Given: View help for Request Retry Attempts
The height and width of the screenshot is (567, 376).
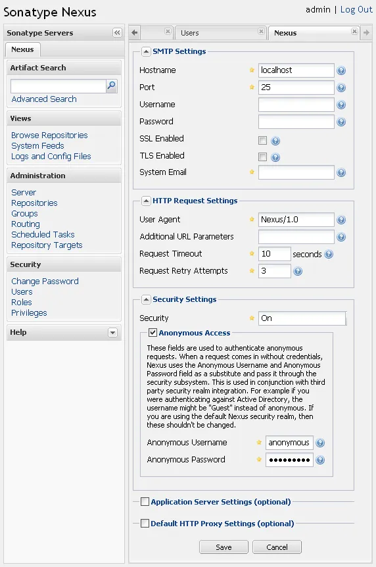Looking at the screenshot, I should point(298,271).
